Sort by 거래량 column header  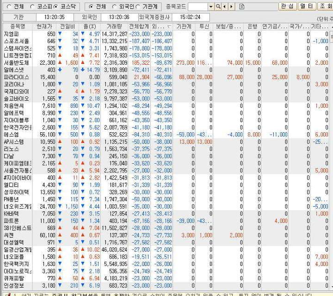pos(114,26)
